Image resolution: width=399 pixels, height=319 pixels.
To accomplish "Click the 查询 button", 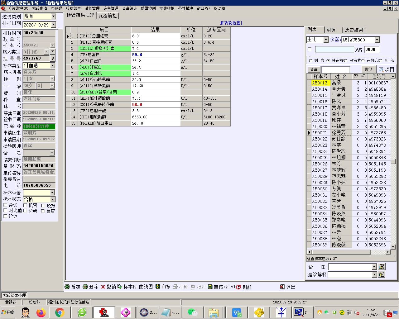I will click(314, 69).
